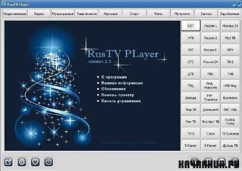
Task: Open settings with the gear icon
Action: coord(22,162)
